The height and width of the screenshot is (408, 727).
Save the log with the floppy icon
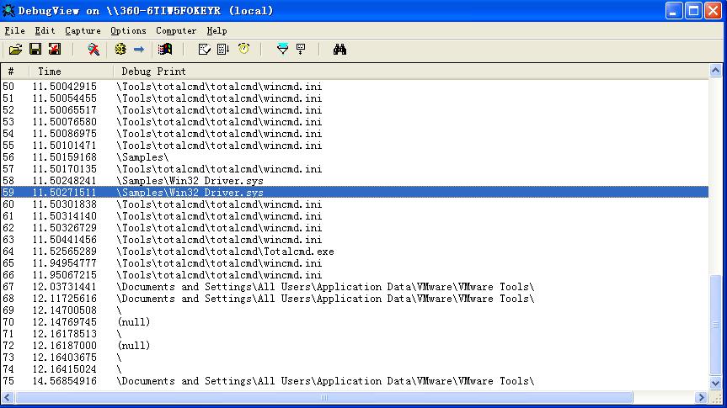(x=35, y=49)
